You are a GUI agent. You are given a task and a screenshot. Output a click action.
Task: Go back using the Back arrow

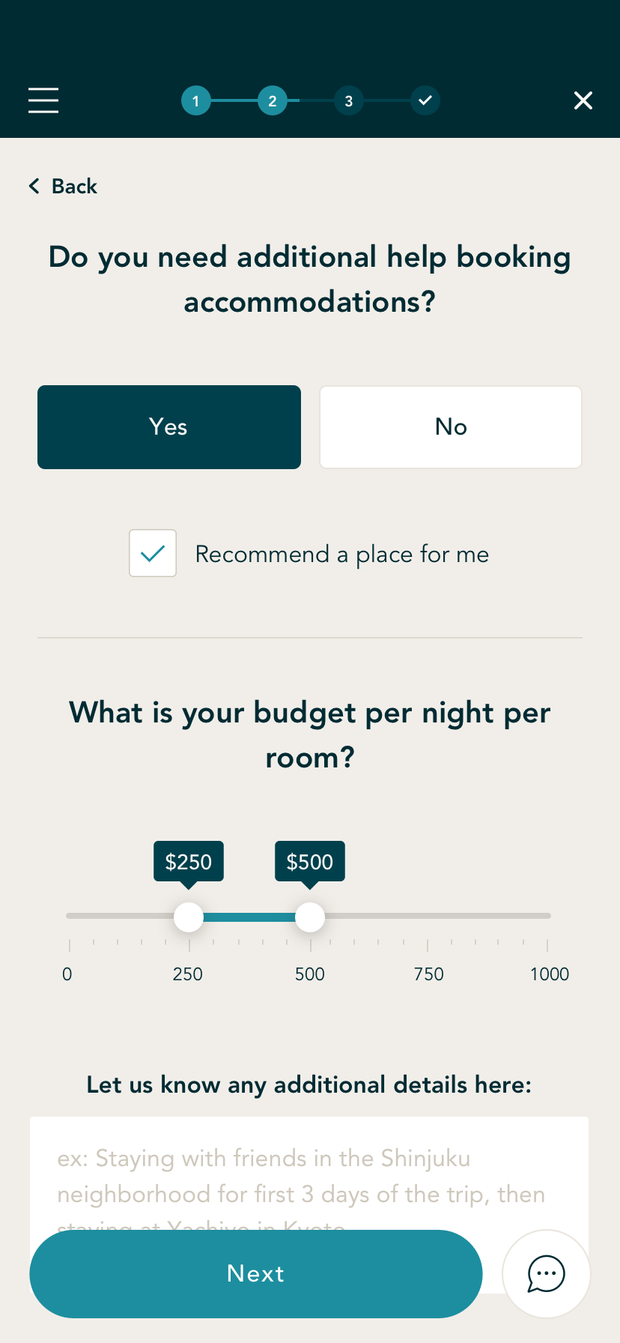tap(64, 186)
